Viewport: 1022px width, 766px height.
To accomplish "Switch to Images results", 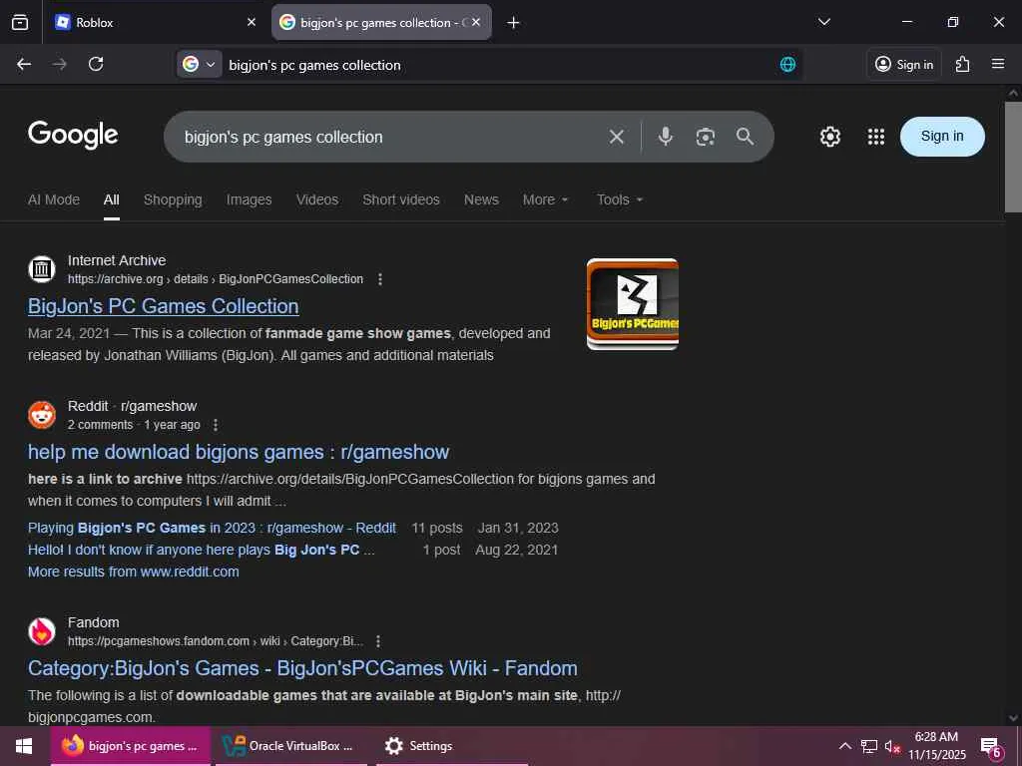I will click(249, 199).
